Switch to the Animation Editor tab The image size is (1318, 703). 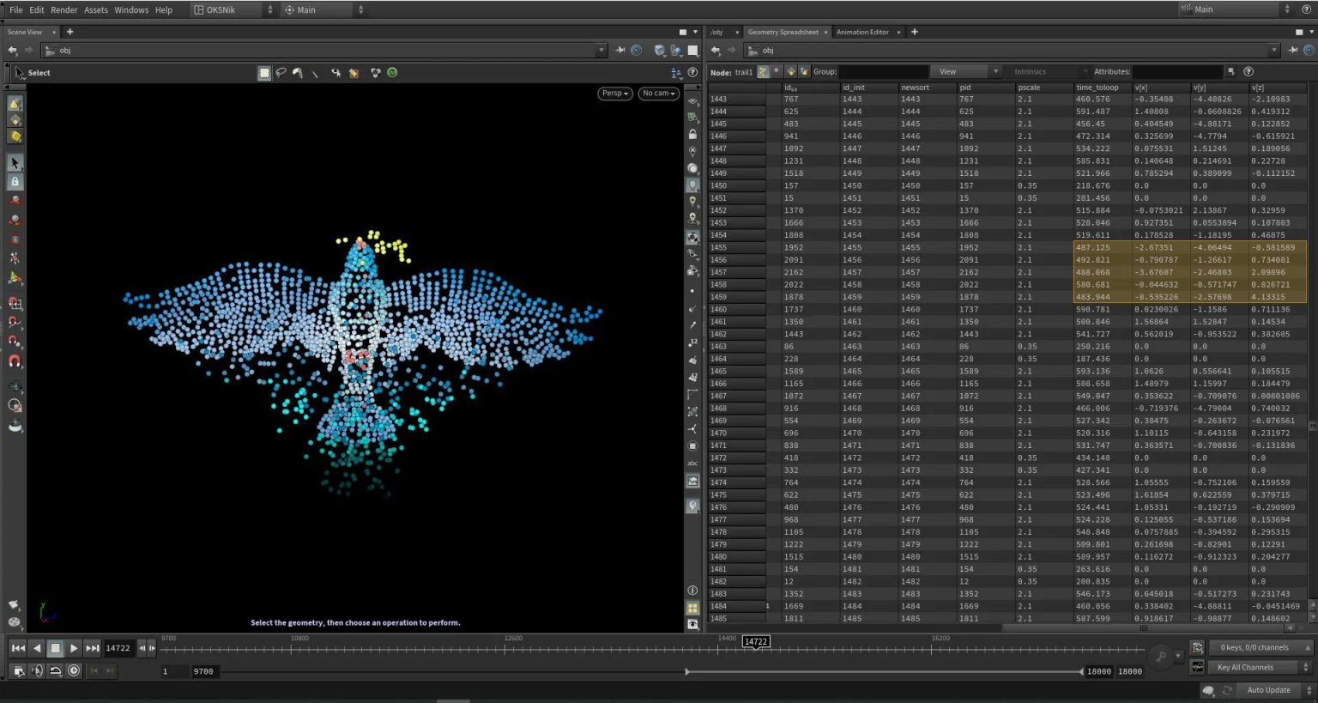862,32
